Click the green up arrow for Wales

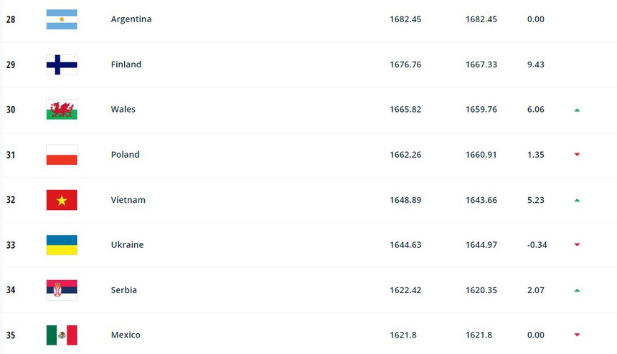[577, 110]
